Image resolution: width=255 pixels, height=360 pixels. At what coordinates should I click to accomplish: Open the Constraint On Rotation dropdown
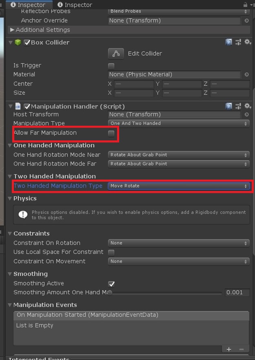[179, 243]
